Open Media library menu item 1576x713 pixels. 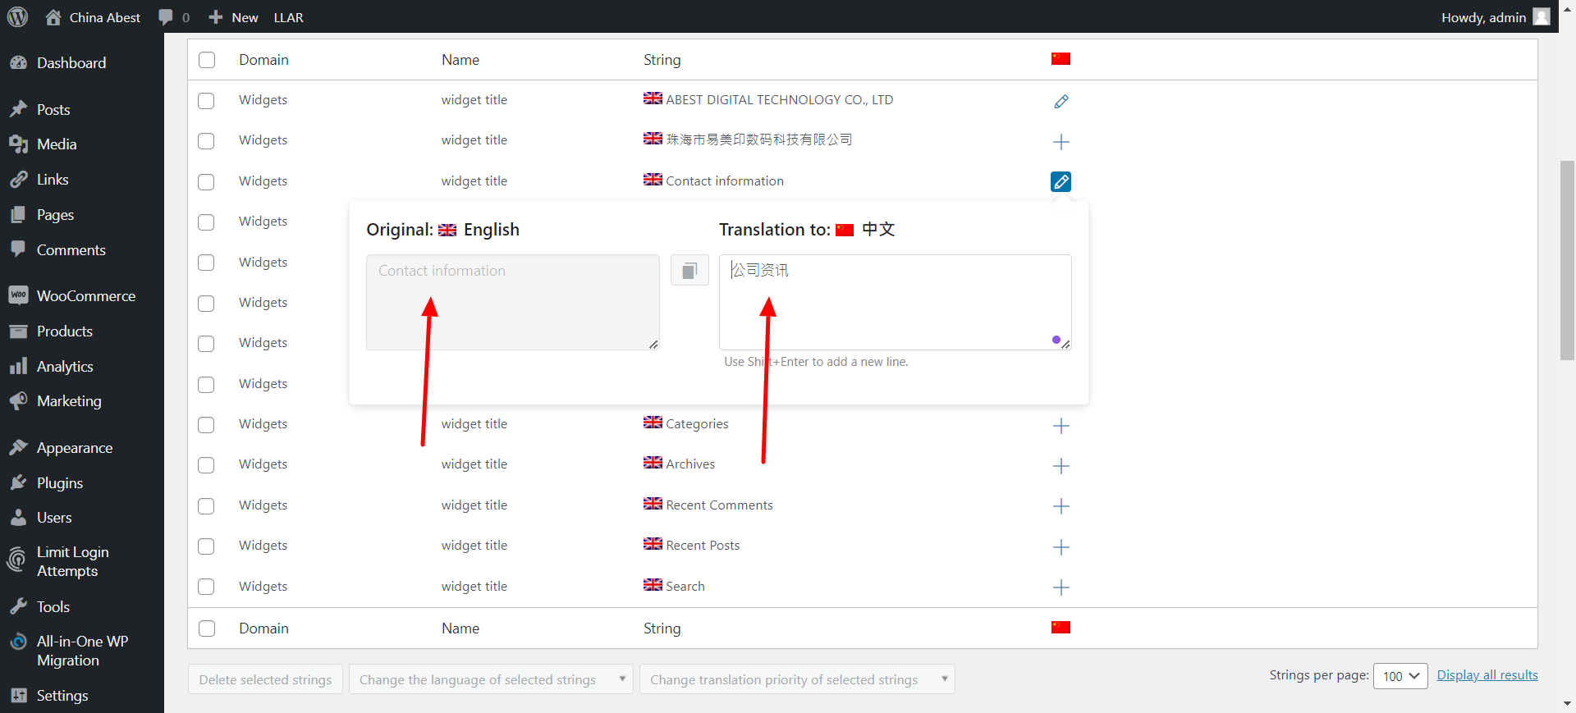pos(57,144)
